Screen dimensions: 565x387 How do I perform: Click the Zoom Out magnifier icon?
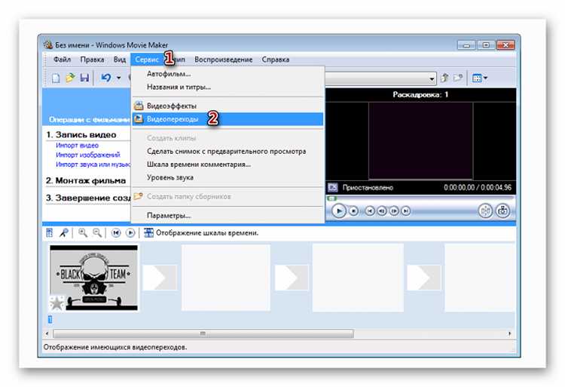pyautogui.click(x=97, y=233)
